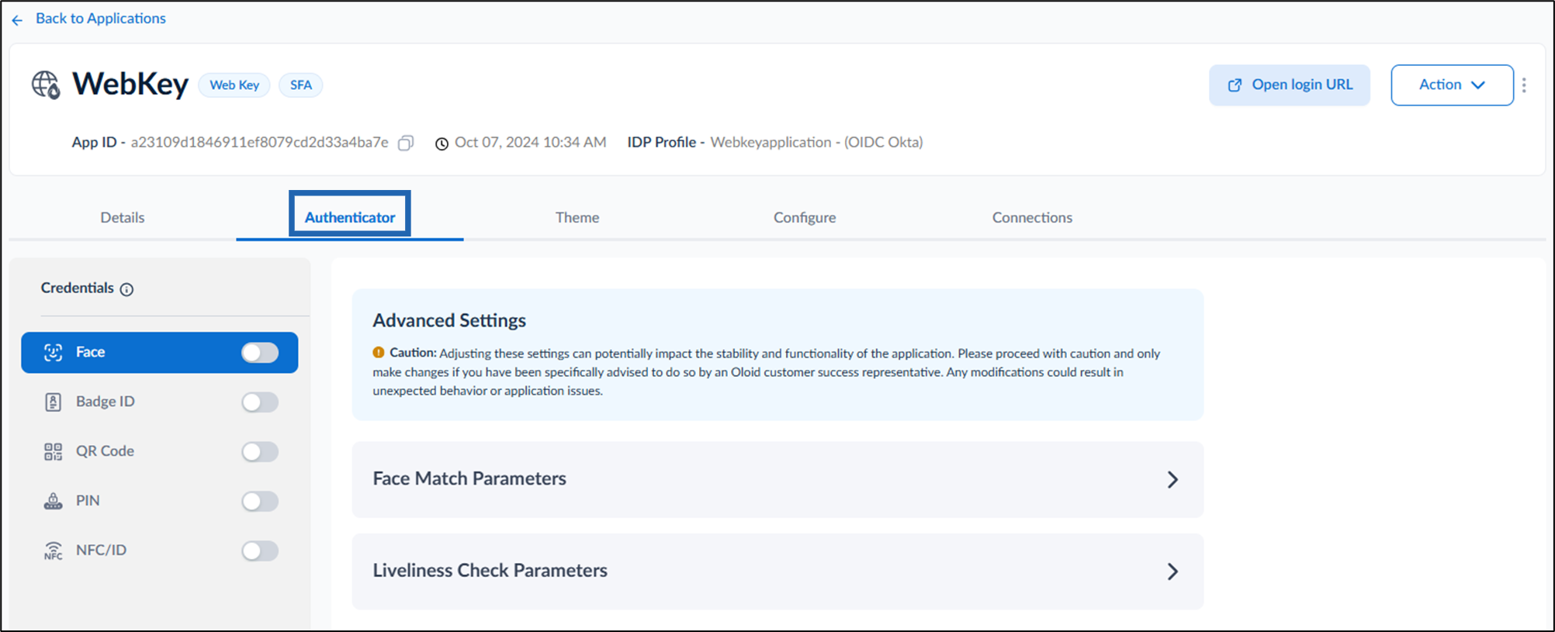The width and height of the screenshot is (1555, 632).
Task: Toggle the Face credential switch
Action: [260, 353]
